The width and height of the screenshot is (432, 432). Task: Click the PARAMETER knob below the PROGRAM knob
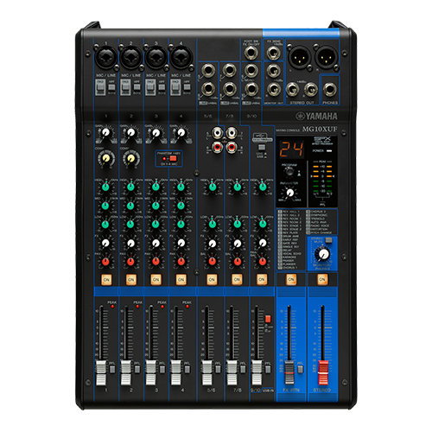tap(290, 193)
